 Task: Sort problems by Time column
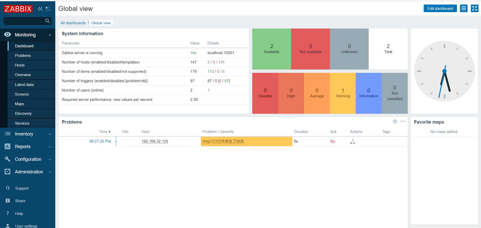coord(105,132)
